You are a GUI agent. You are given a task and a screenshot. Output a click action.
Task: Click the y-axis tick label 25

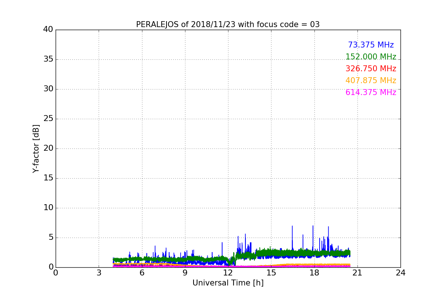tap(48, 119)
